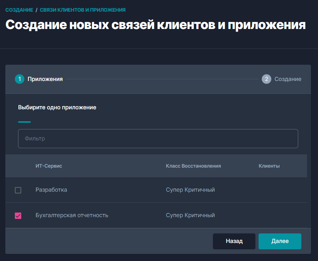Click the circled step "1" indicator icon
318x261 pixels.
click(20, 79)
